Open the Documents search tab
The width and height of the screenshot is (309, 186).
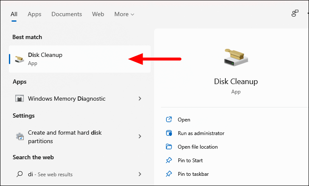(x=67, y=14)
